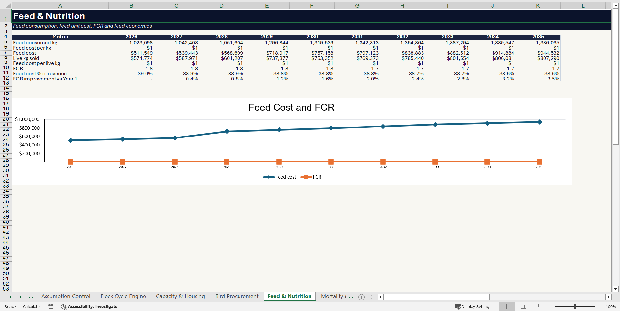Image resolution: width=620 pixels, height=311 pixels.
Task: Click the $1,000,000 axis label
Action: tap(27, 119)
